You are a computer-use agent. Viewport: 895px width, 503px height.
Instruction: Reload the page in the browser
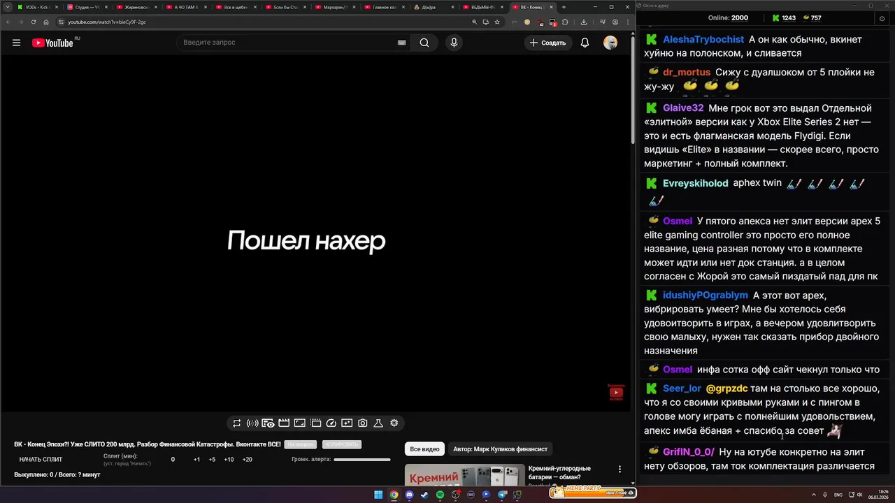point(34,22)
